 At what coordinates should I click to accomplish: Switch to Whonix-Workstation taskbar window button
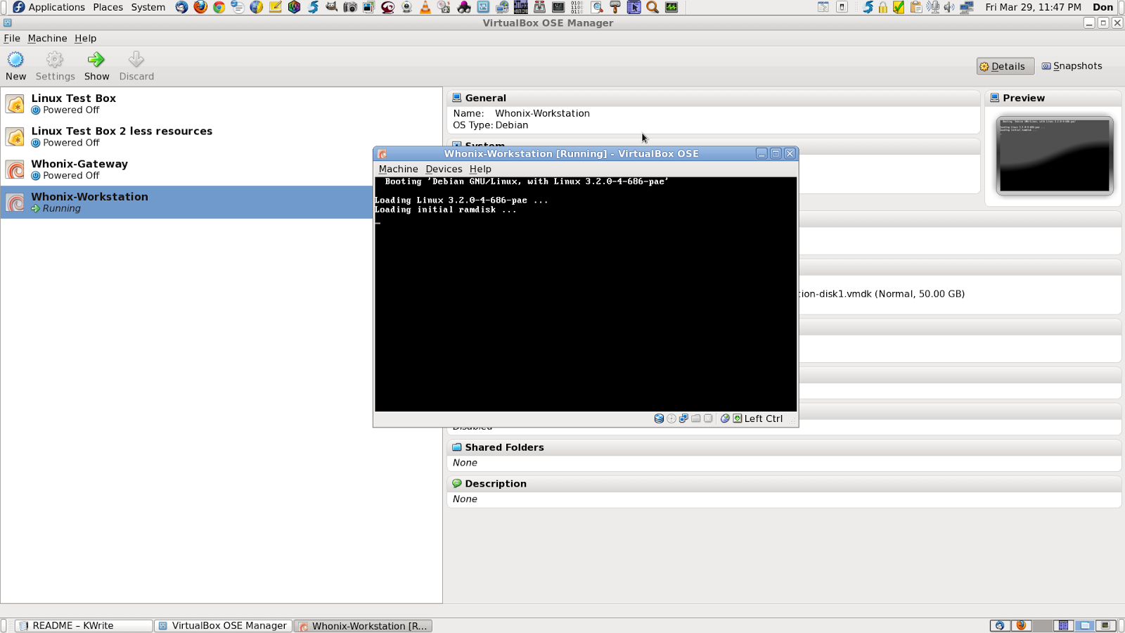click(x=363, y=625)
